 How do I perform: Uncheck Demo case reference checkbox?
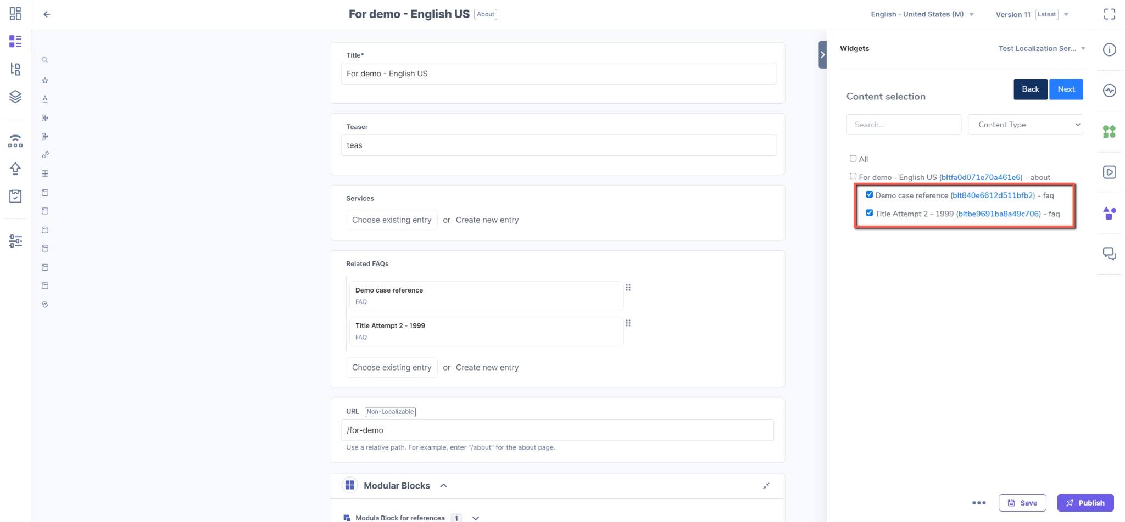(870, 194)
